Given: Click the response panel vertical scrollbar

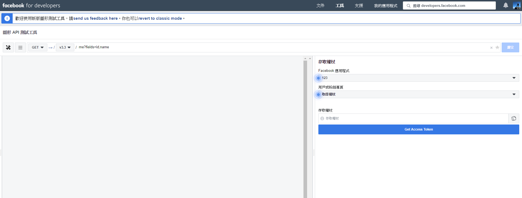Looking at the screenshot, I should point(305,129).
